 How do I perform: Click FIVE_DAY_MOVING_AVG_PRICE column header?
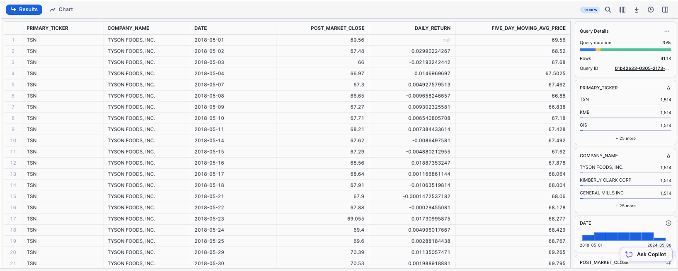513,28
